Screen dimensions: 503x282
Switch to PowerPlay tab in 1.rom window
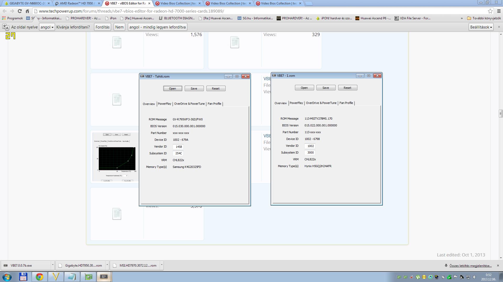pyautogui.click(x=296, y=103)
